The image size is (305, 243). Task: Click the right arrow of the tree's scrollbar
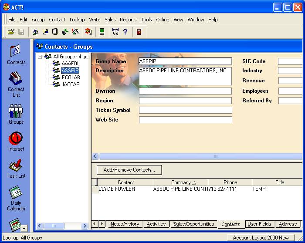point(85,226)
